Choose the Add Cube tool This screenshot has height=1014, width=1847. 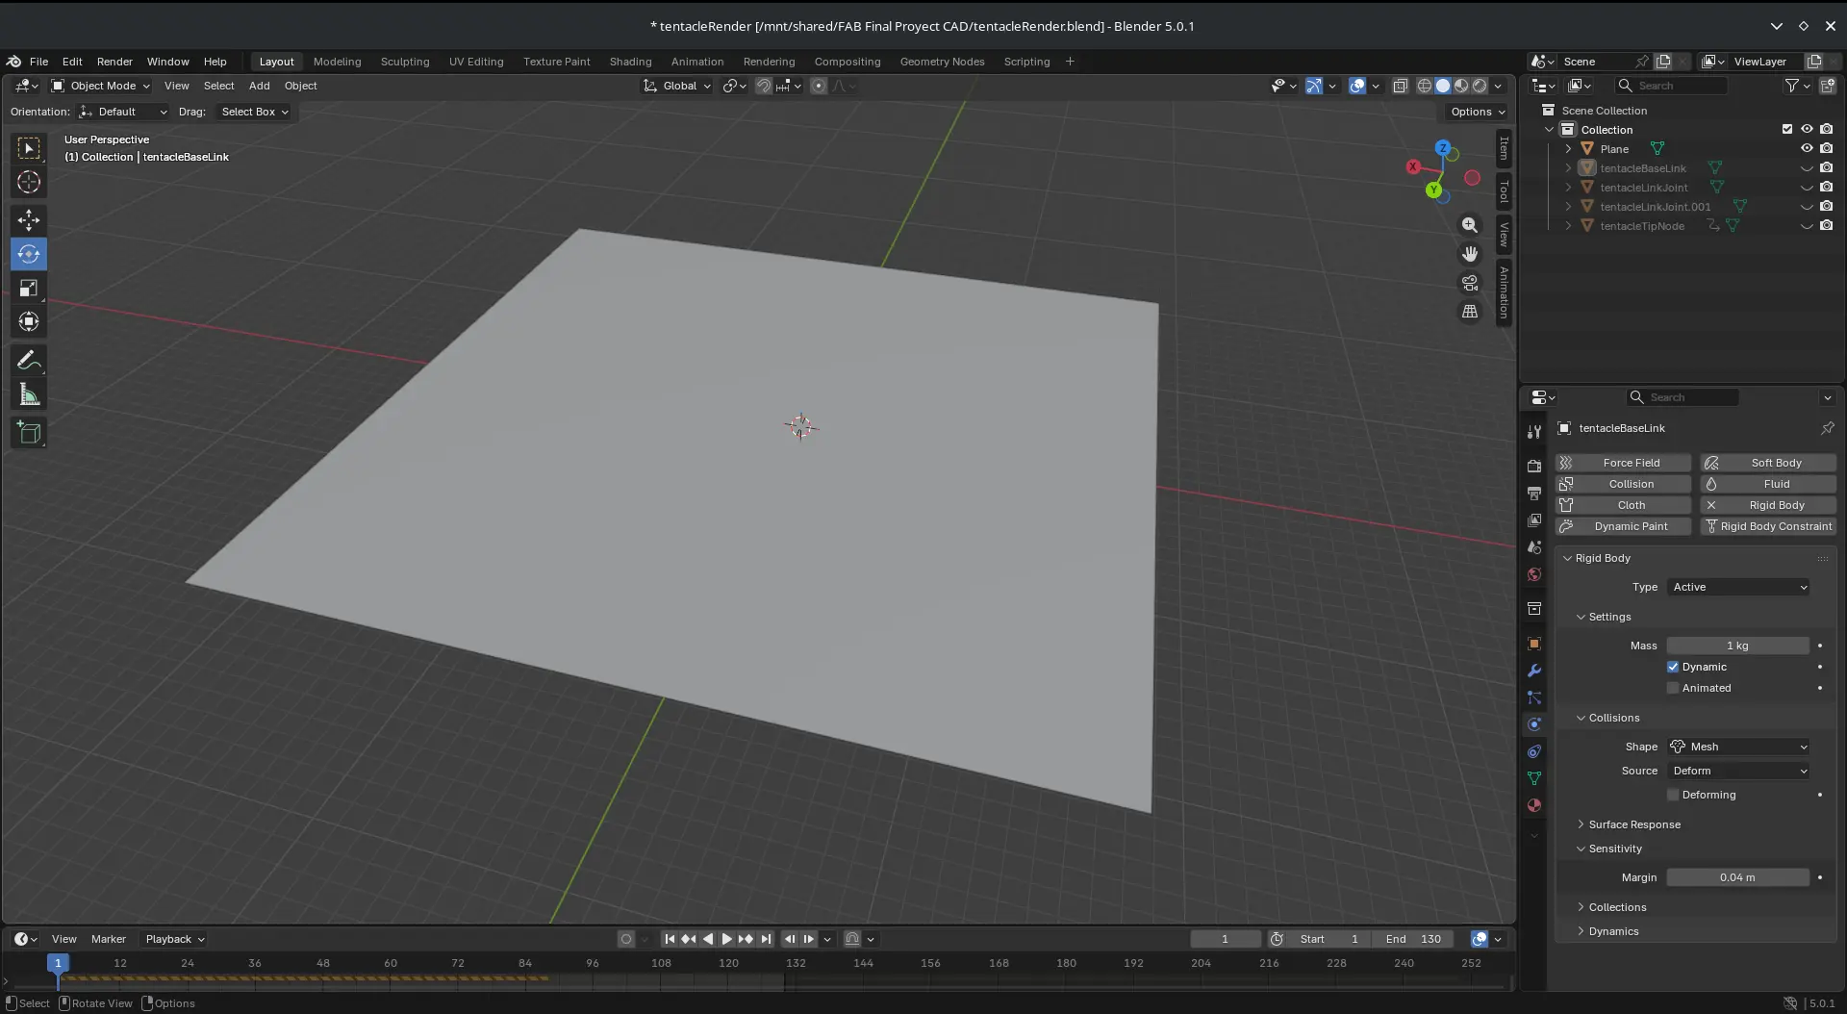coord(29,433)
